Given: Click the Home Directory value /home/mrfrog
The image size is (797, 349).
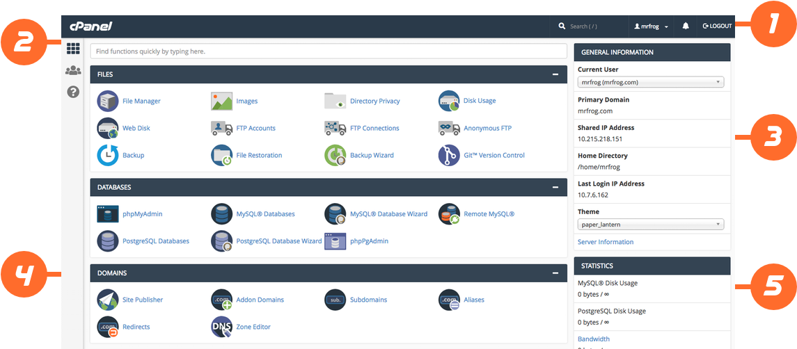Looking at the screenshot, I should (599, 167).
